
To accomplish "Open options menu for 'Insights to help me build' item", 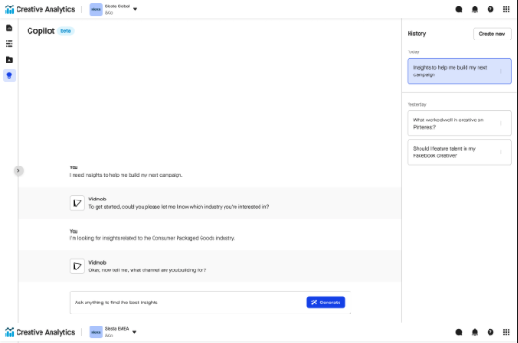I will (x=501, y=71).
